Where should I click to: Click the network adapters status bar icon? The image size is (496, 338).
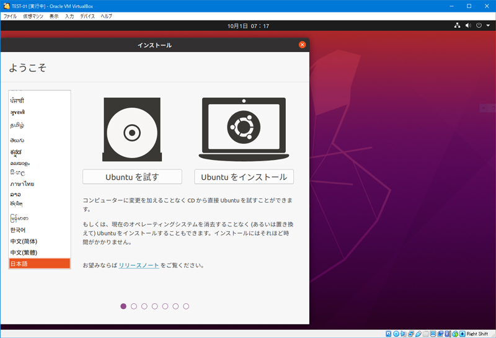click(x=411, y=334)
